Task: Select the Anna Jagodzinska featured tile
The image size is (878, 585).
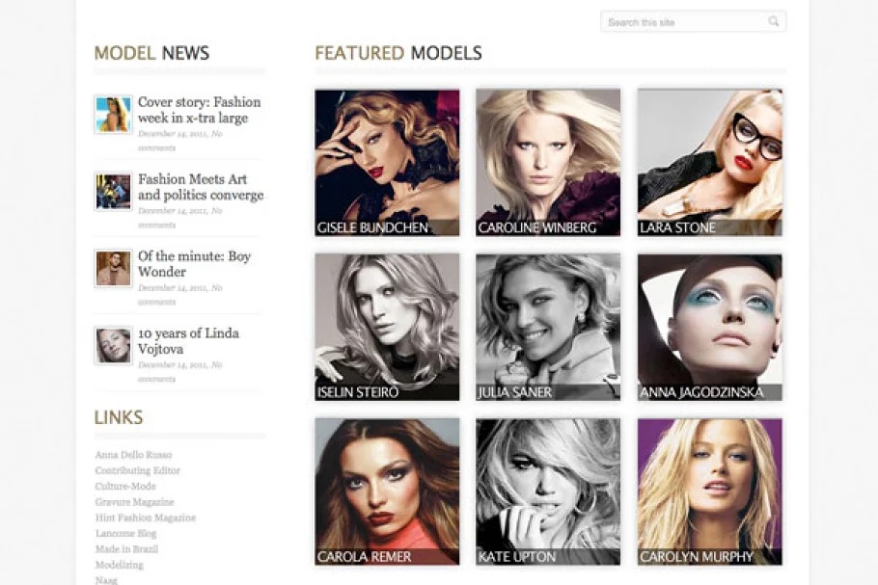Action: [x=709, y=327]
